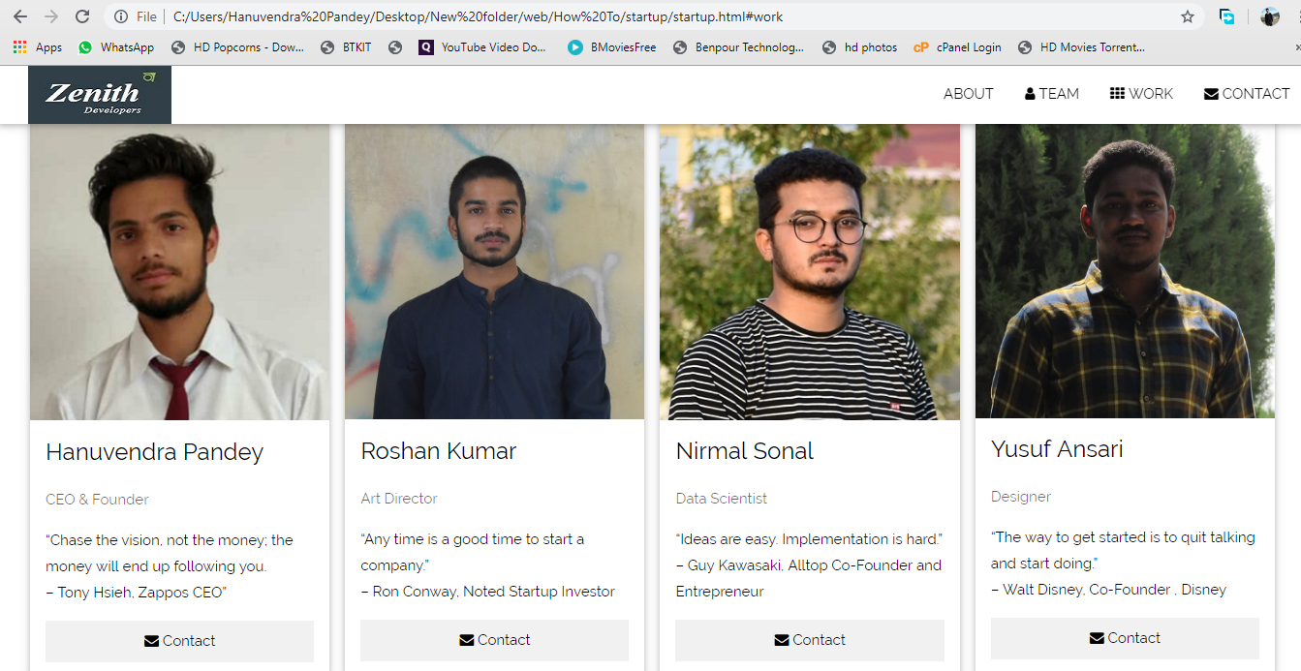Select the WORK navigation item
This screenshot has width=1301, height=671.
tap(1151, 93)
